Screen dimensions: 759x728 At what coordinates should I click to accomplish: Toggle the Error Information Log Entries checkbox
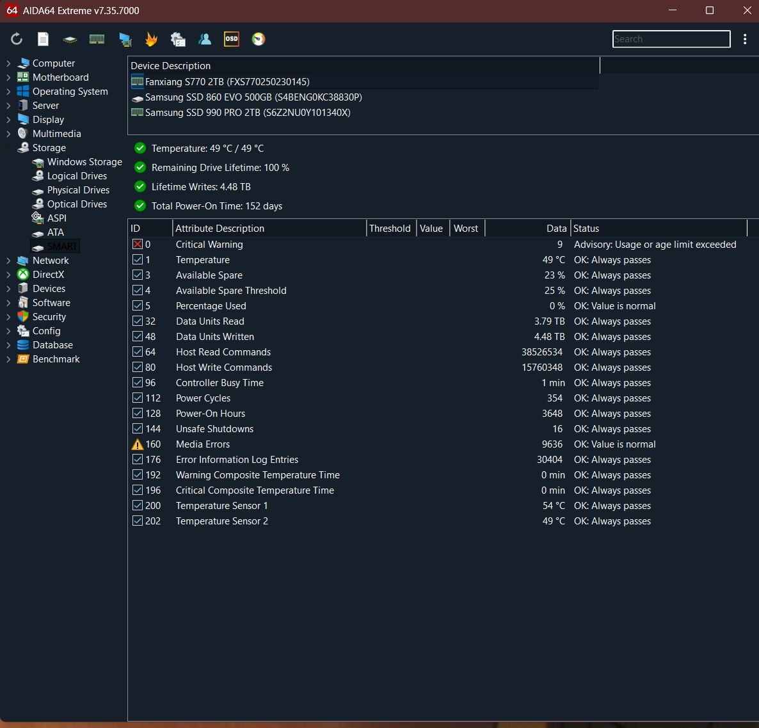click(138, 460)
